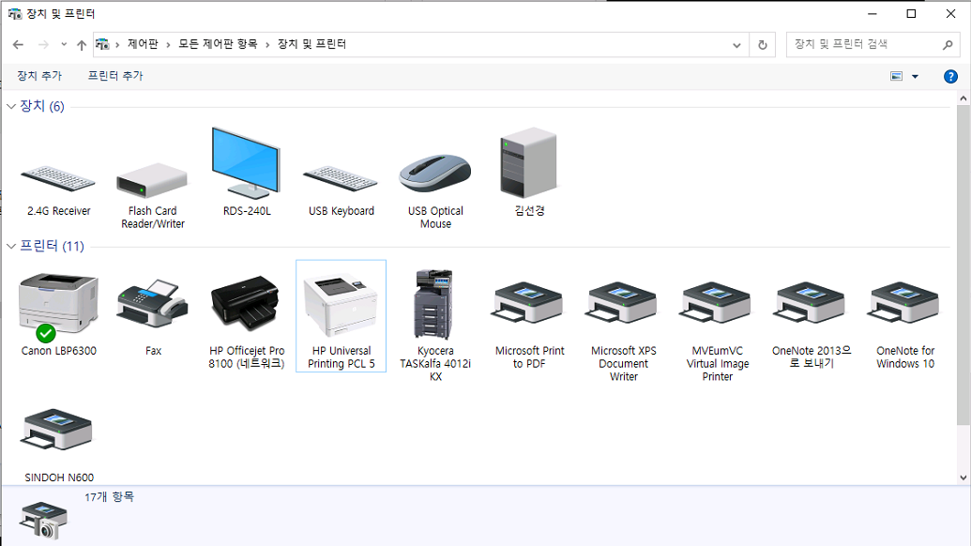Select the Kyocera TASKalfa 4012i KX printer
The height and width of the screenshot is (546, 971).
pos(435,325)
